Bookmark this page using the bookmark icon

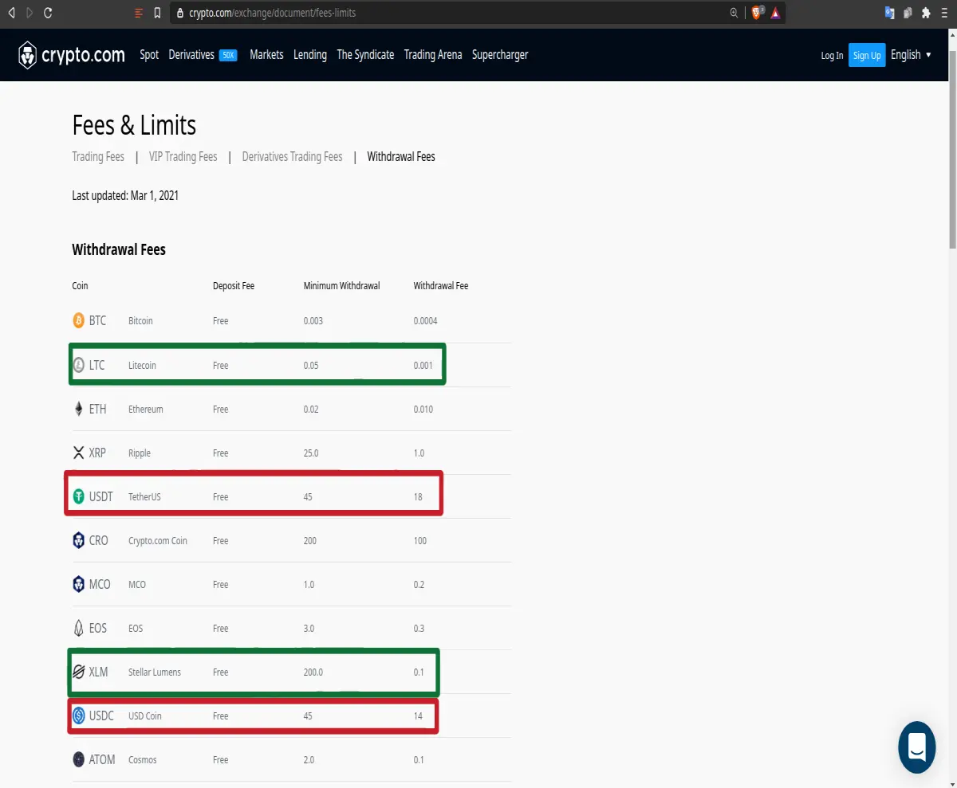click(x=157, y=13)
